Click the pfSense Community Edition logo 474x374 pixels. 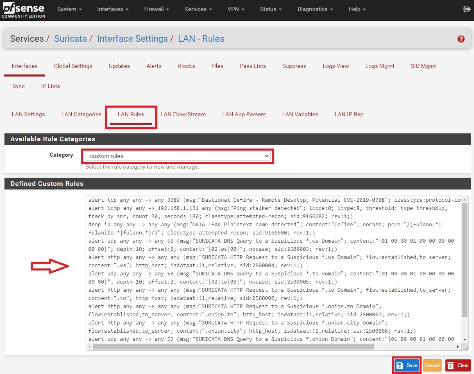click(x=24, y=10)
